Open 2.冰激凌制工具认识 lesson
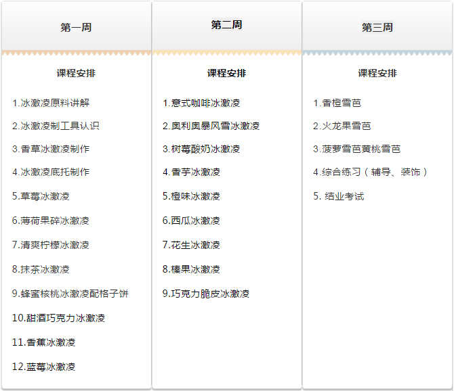This screenshot has width=454, height=391. (x=56, y=126)
